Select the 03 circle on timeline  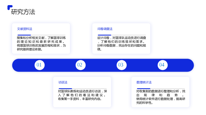(x=122, y=65)
